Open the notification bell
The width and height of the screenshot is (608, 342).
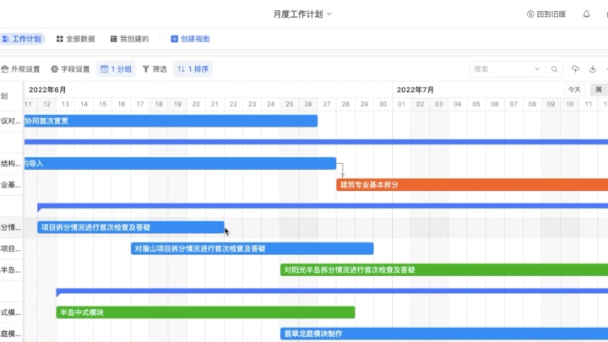coord(586,14)
